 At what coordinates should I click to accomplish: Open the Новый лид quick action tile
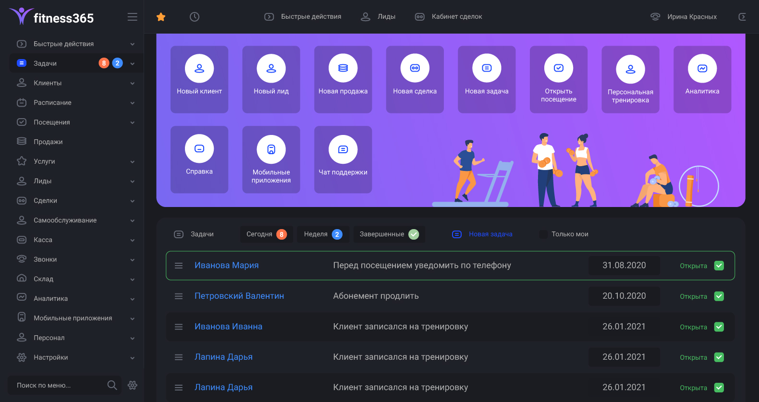point(271,80)
